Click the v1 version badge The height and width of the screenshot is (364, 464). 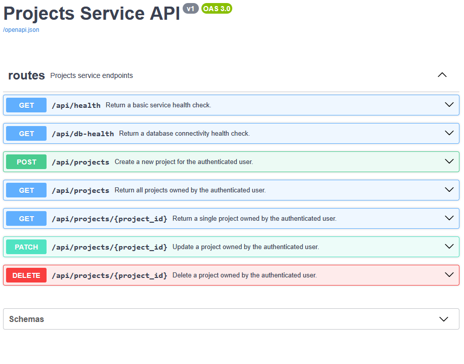click(x=191, y=9)
